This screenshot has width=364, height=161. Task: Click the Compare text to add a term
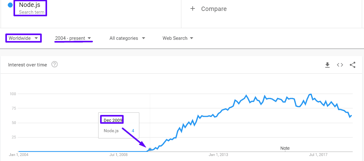214,9
